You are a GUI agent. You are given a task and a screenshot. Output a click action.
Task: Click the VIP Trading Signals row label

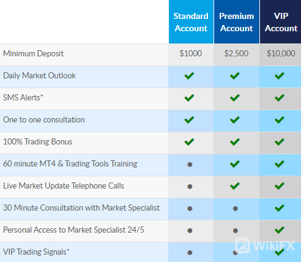pos(36,252)
